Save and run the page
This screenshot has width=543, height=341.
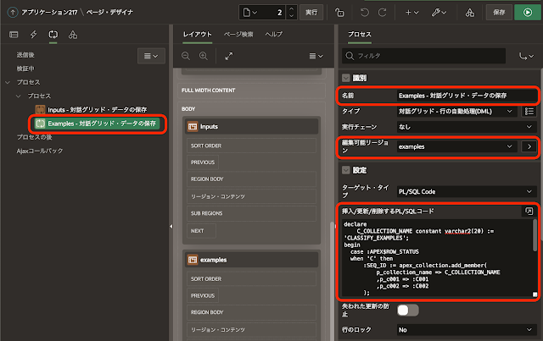[x=528, y=13]
